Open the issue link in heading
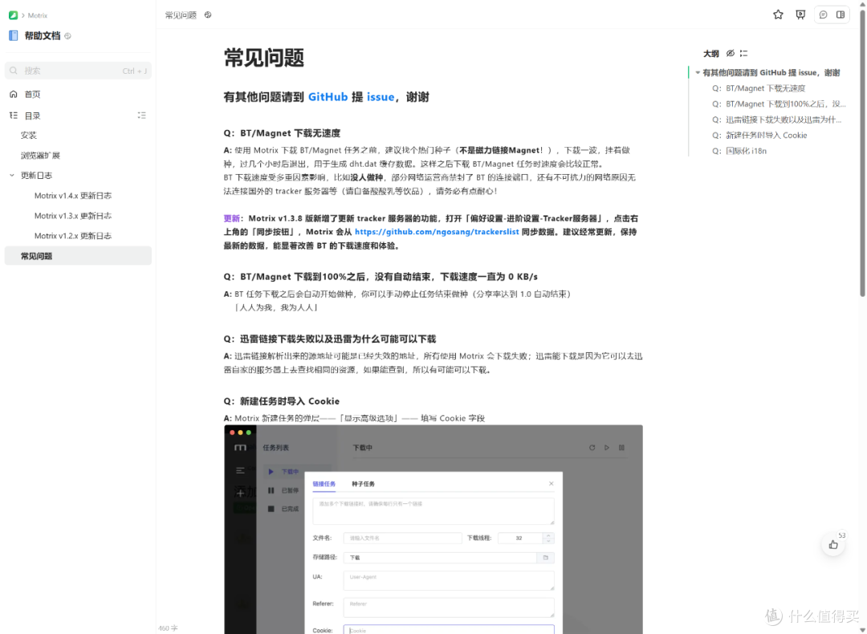867x634 pixels. (381, 97)
